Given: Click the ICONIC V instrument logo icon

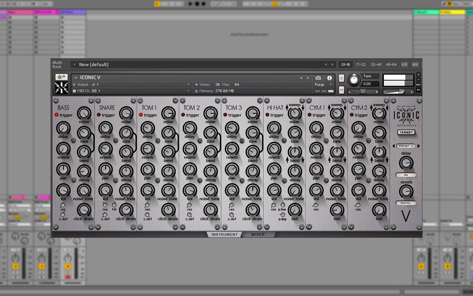Looking at the screenshot, I should point(61,88).
